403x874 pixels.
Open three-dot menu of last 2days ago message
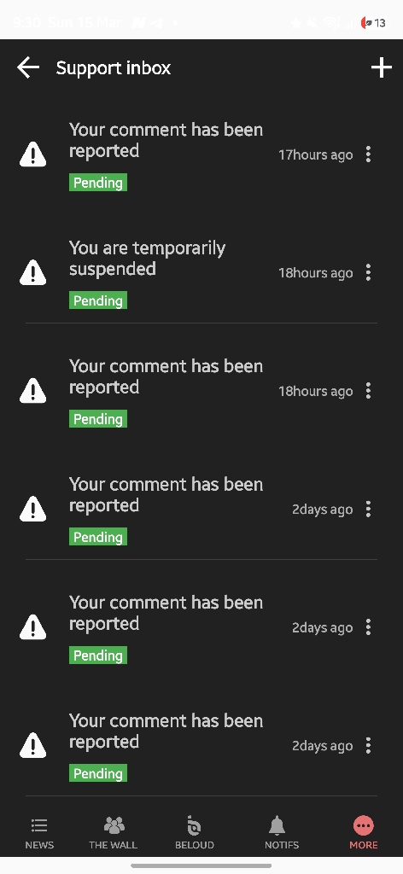(x=369, y=745)
